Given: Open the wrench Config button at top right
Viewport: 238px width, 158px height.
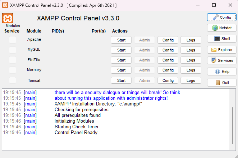Looking at the screenshot, I should [x=221, y=17].
